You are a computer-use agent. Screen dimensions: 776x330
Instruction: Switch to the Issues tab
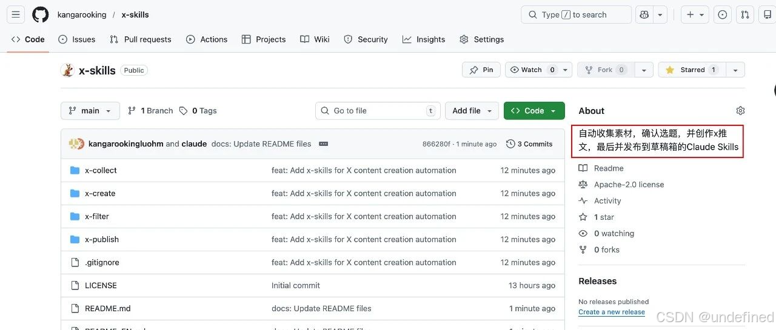(x=76, y=39)
